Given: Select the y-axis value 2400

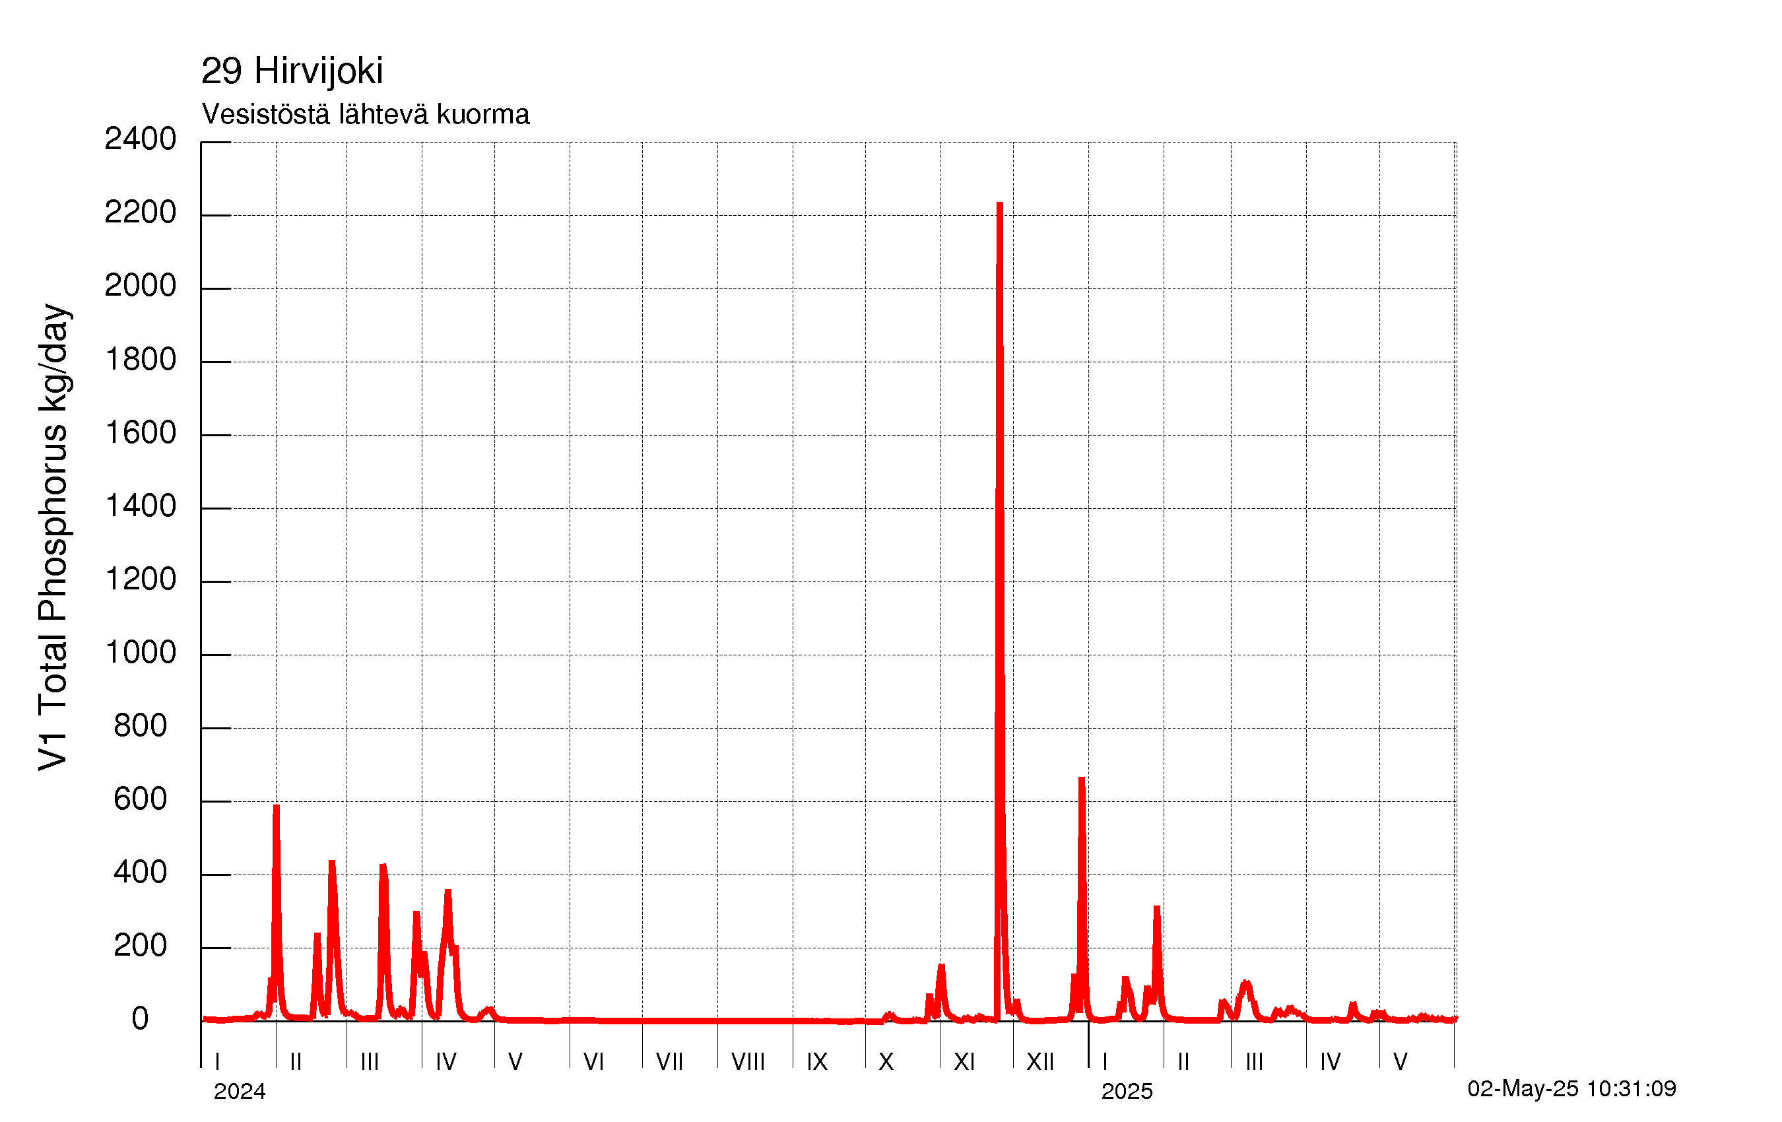Looking at the screenshot, I should point(140,139).
